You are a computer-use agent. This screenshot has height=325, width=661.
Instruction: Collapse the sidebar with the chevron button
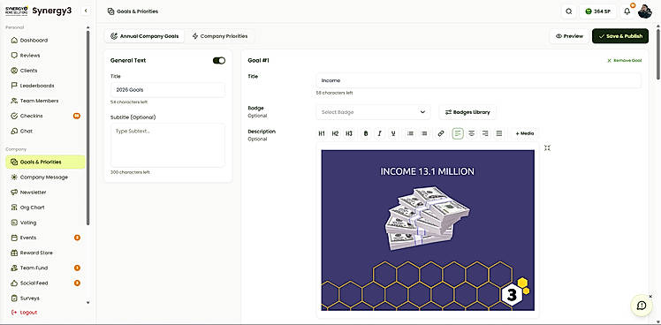pos(86,11)
